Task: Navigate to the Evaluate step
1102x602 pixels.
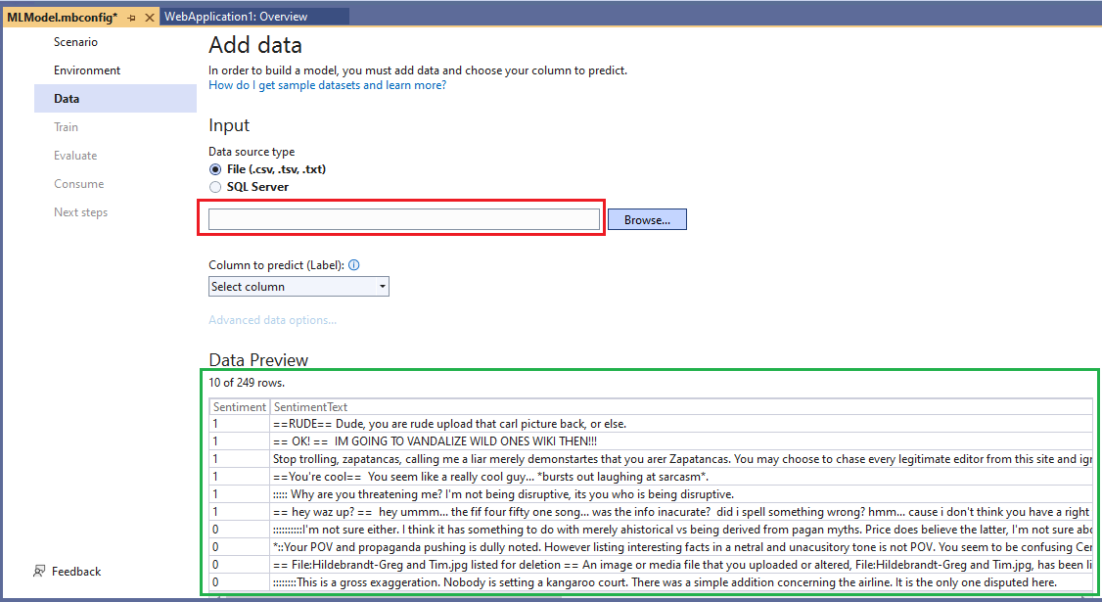Action: pos(75,155)
